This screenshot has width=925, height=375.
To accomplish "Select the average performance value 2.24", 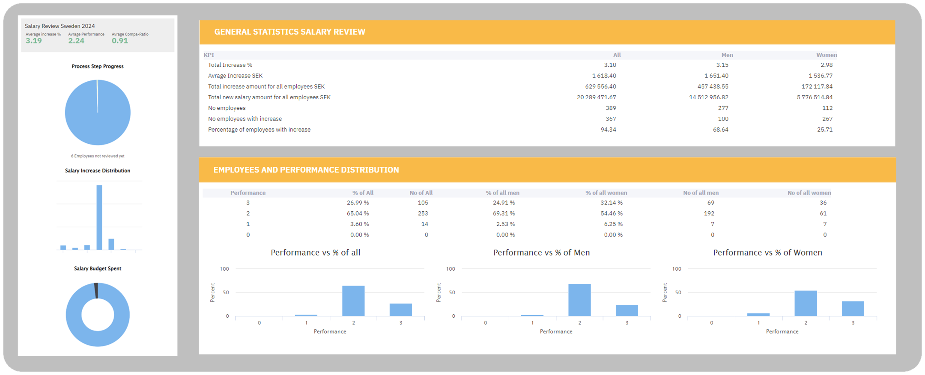I will point(76,41).
